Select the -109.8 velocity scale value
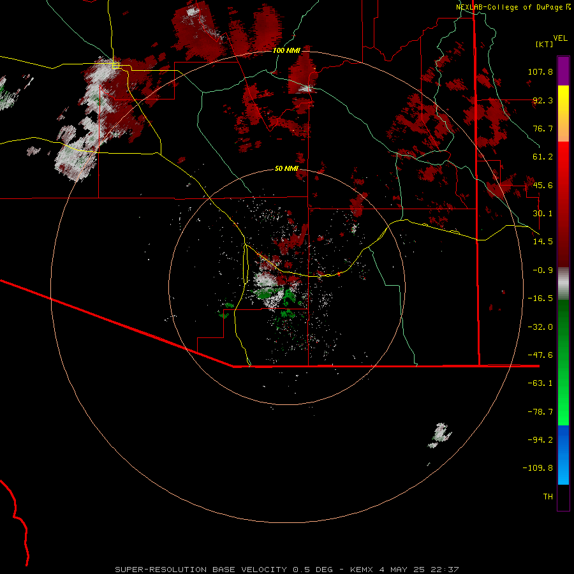Viewport: 574px width, 574px height. [x=538, y=468]
